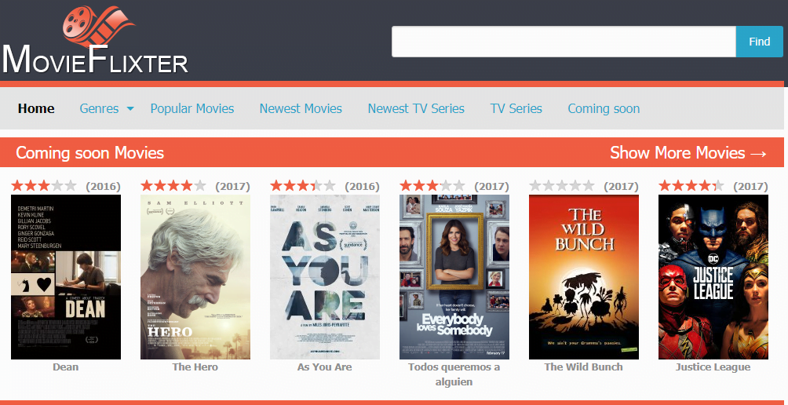Click Show More Movies link
This screenshot has height=405, width=788.
688,153
